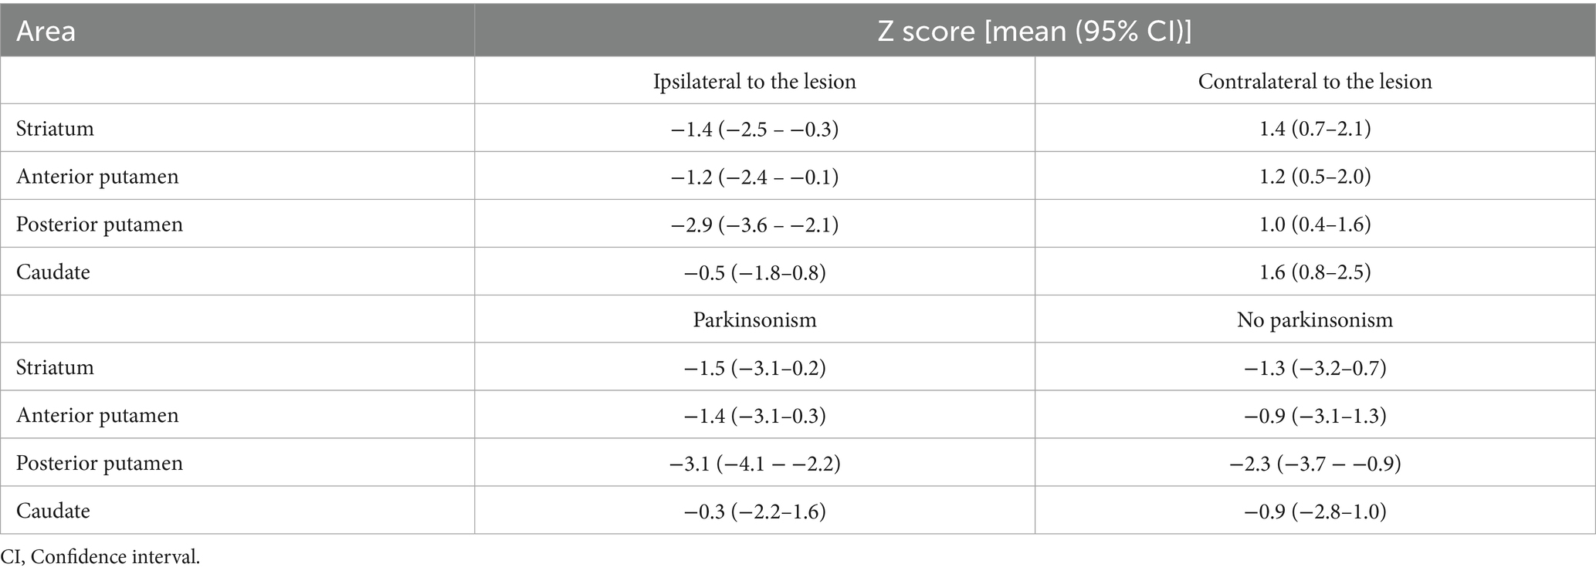This screenshot has width=1596, height=574.
Task: Click the "No parkinsonism" subheading cell
Action: pyautogui.click(x=1314, y=319)
